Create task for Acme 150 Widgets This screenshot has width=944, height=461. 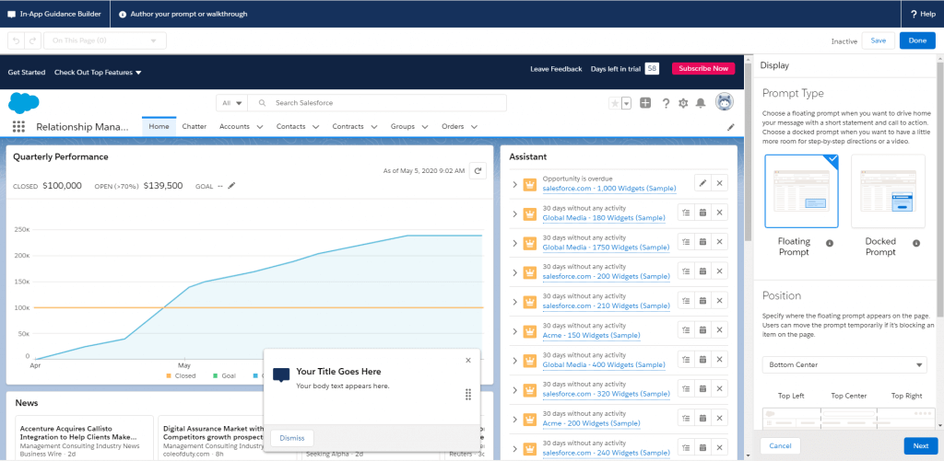click(686, 330)
